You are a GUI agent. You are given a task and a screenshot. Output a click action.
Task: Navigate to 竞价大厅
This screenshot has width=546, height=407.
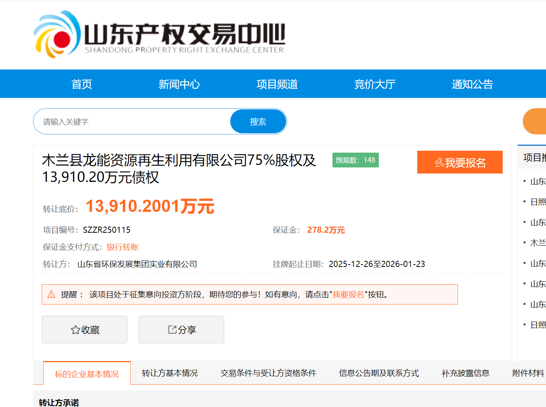point(375,84)
